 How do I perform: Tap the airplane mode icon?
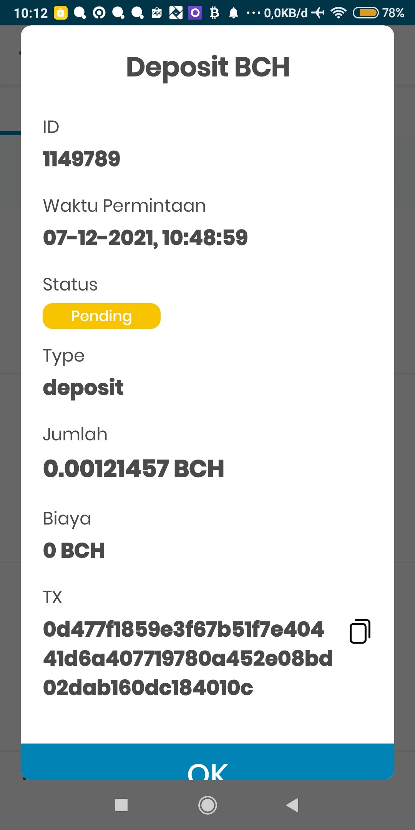[318, 13]
